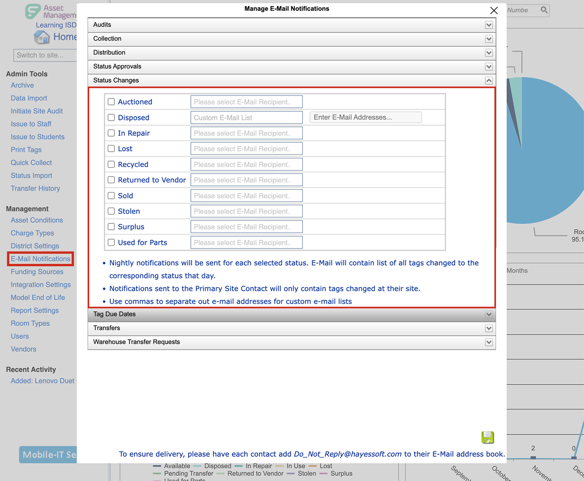
Task: Open the Sold recipient dropdown
Action: click(246, 196)
